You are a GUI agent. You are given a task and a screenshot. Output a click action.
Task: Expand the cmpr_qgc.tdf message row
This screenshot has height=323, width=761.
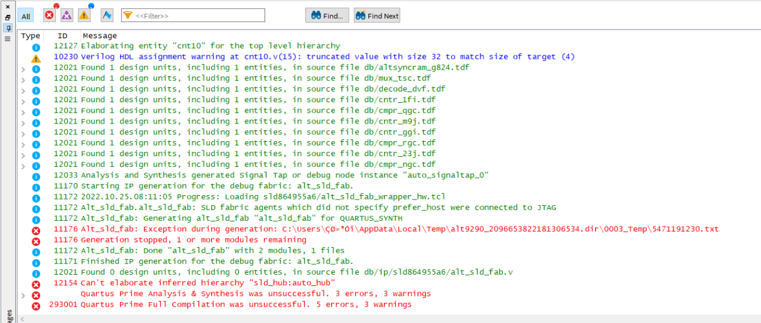tap(23, 112)
